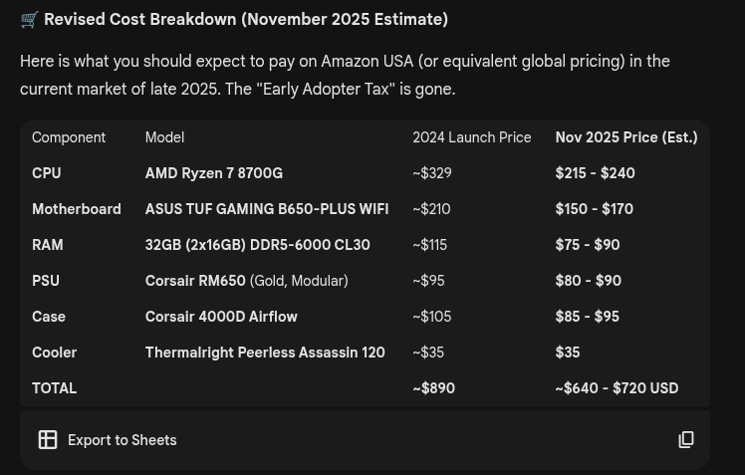Click the Component column header

pyautogui.click(x=69, y=137)
